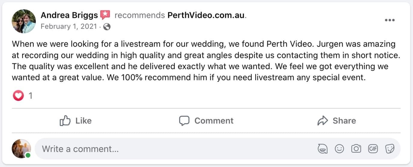Focus the Write a comment field
This screenshot has width=413, height=167.
pyautogui.click(x=174, y=149)
